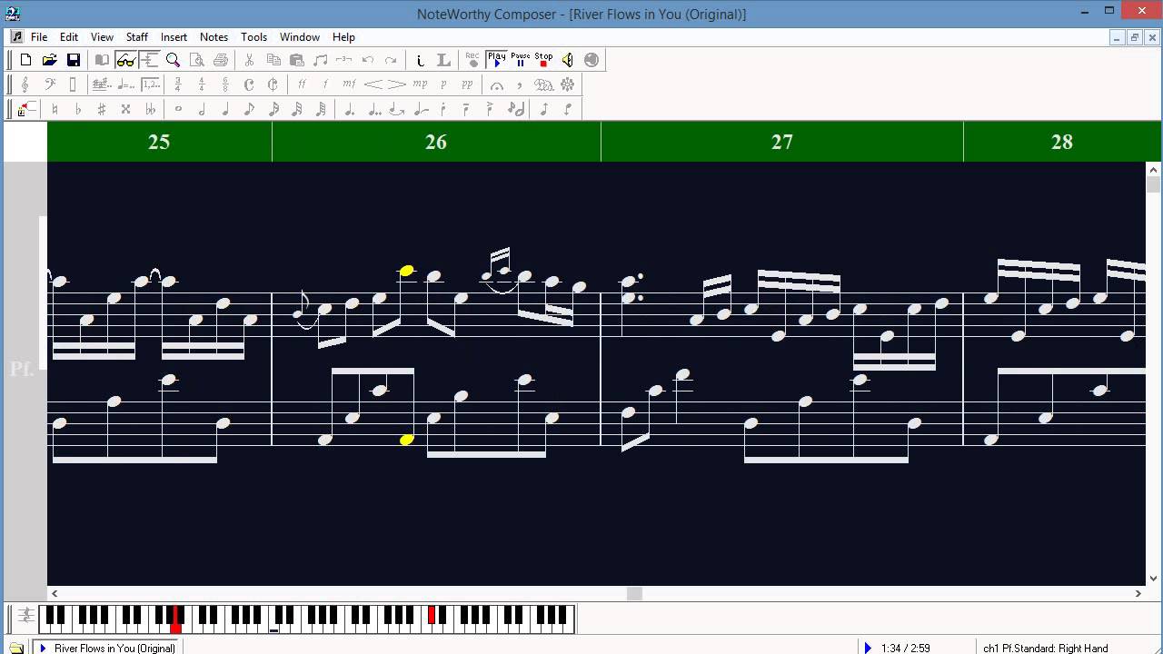Screen dimensions: 1163x654
Task: Open the Staff menu
Action: pyautogui.click(x=137, y=37)
